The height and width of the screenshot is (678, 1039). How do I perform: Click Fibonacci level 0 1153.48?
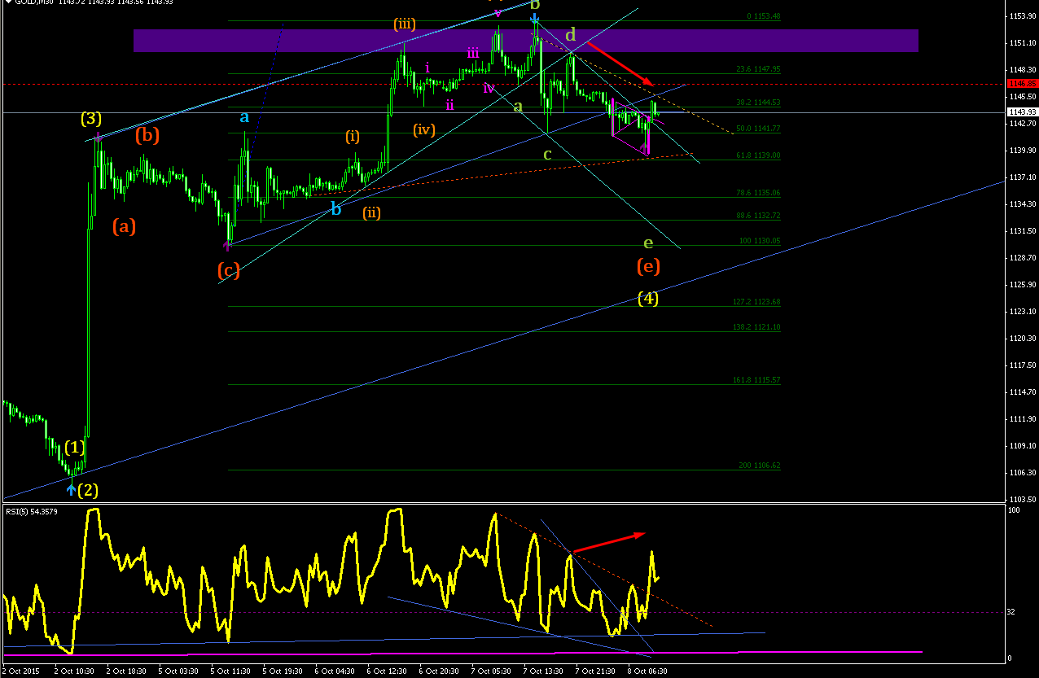(763, 16)
